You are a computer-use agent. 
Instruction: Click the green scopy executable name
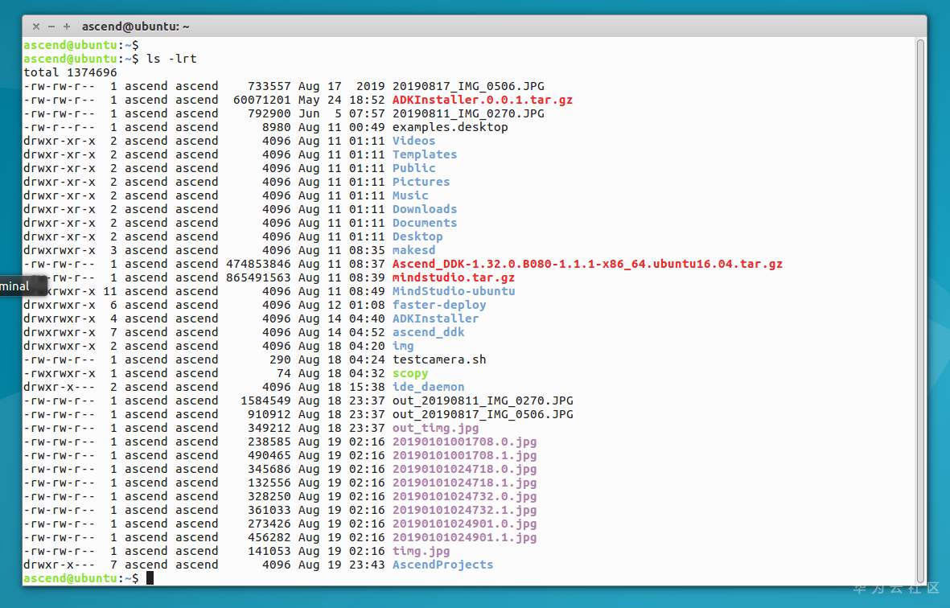pyautogui.click(x=410, y=374)
